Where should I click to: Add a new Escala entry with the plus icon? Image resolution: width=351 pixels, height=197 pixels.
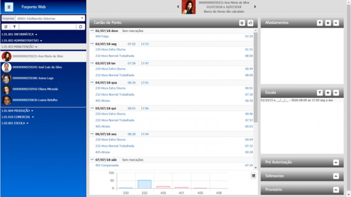point(328,93)
